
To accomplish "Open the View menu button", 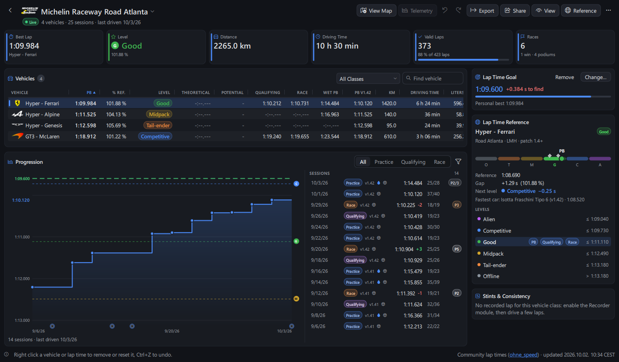I will pyautogui.click(x=545, y=11).
